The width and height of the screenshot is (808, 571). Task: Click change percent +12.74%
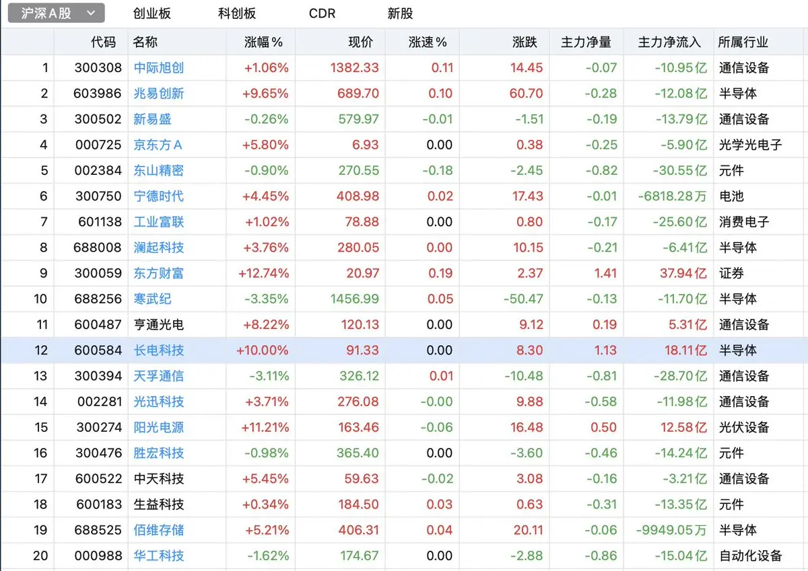point(263,273)
